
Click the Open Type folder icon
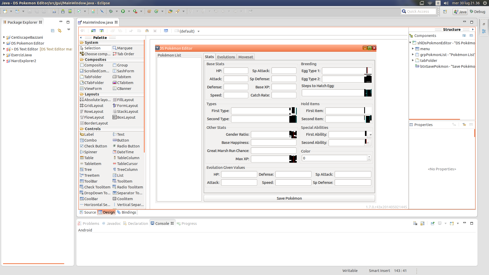pyautogui.click(x=170, y=11)
